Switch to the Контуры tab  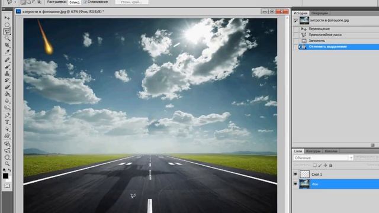tap(313, 151)
